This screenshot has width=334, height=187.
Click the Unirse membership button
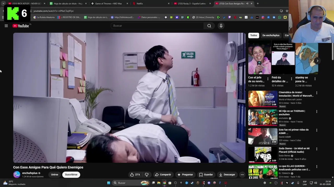pyautogui.click(x=55, y=175)
